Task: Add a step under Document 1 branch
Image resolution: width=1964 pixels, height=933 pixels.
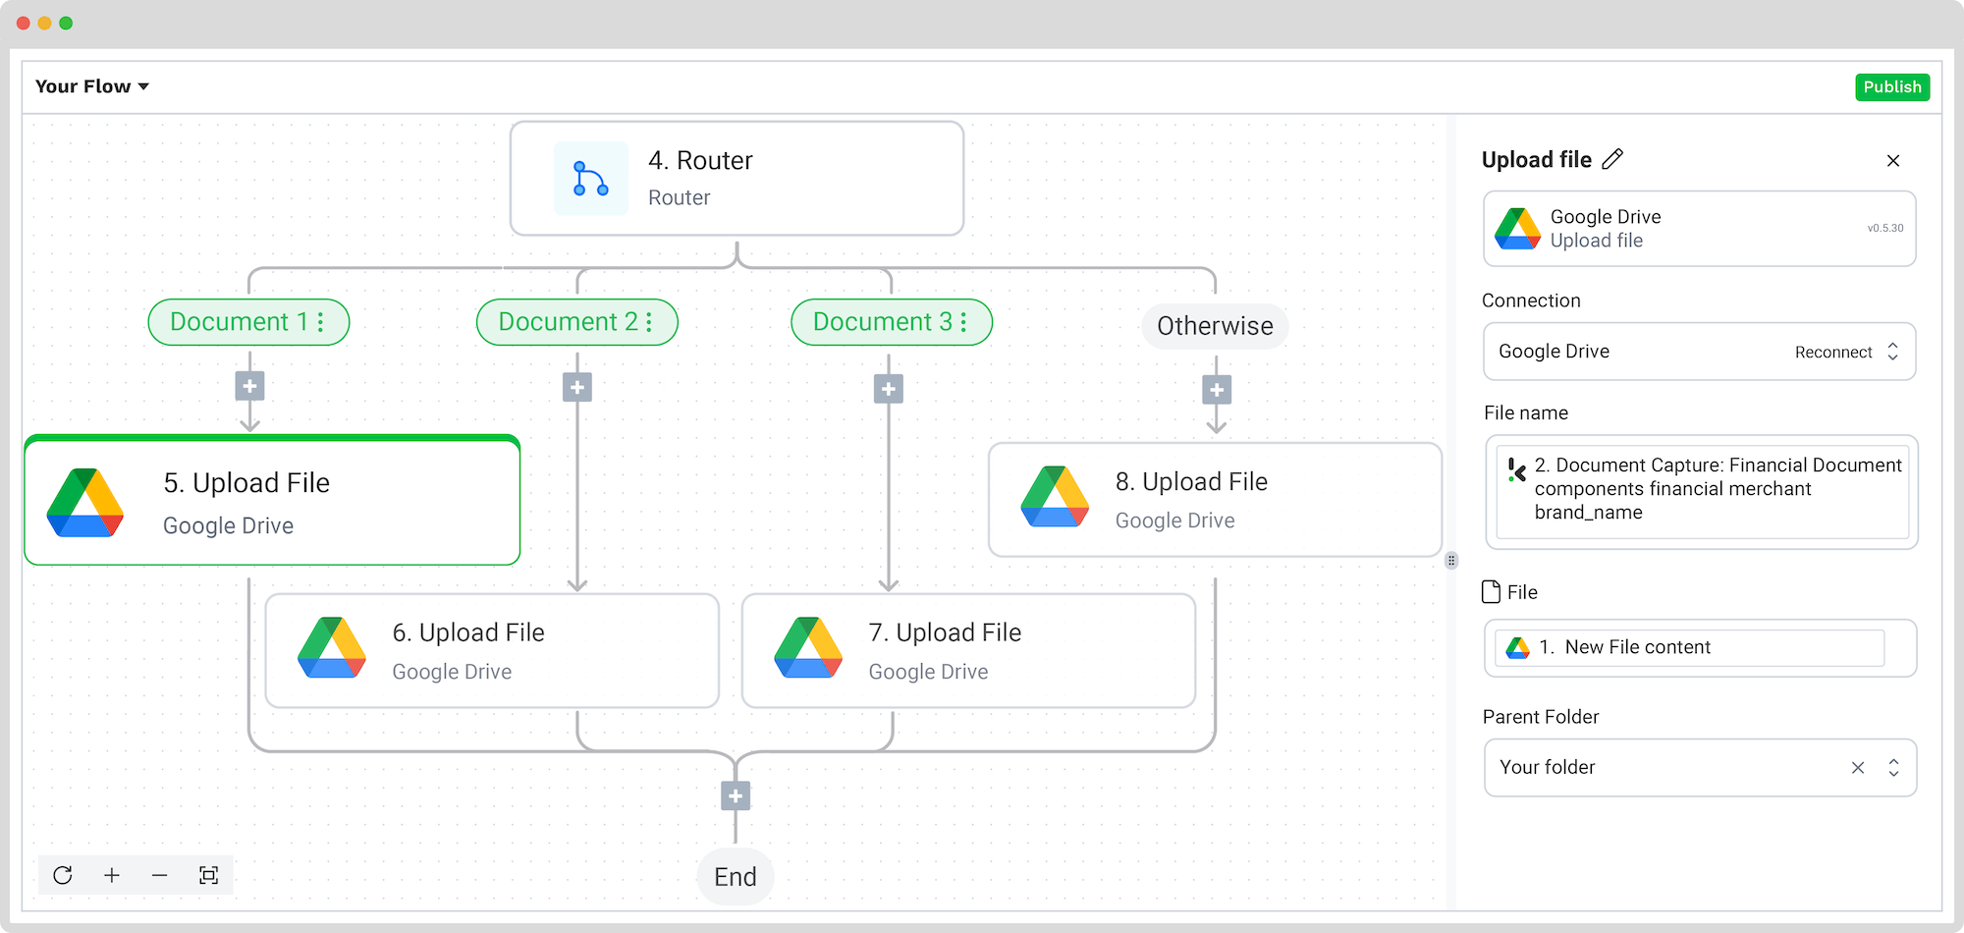Action: (249, 386)
